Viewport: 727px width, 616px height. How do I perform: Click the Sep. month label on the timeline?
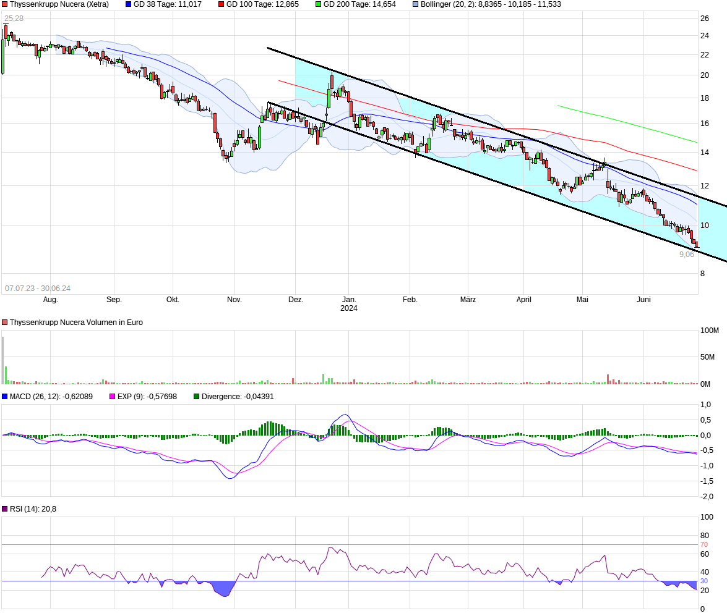pyautogui.click(x=113, y=298)
